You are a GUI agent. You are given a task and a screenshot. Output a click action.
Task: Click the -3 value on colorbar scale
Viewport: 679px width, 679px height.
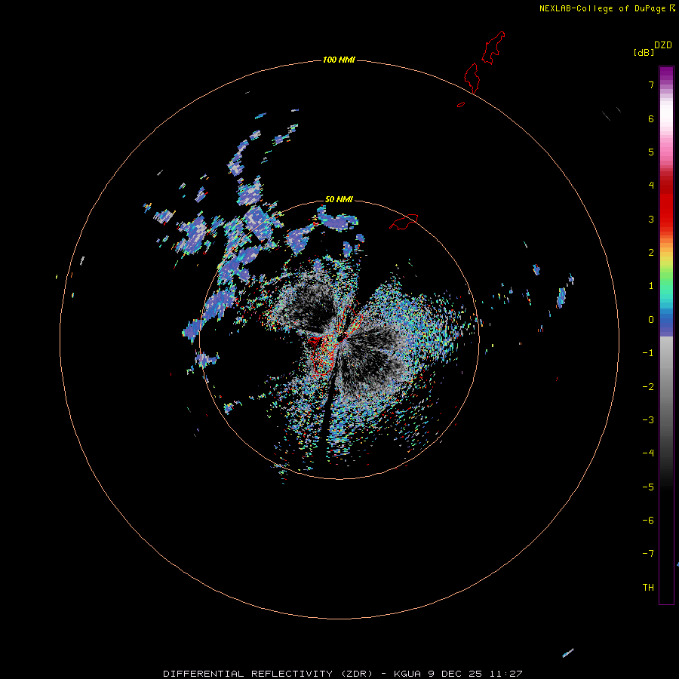tap(648, 420)
